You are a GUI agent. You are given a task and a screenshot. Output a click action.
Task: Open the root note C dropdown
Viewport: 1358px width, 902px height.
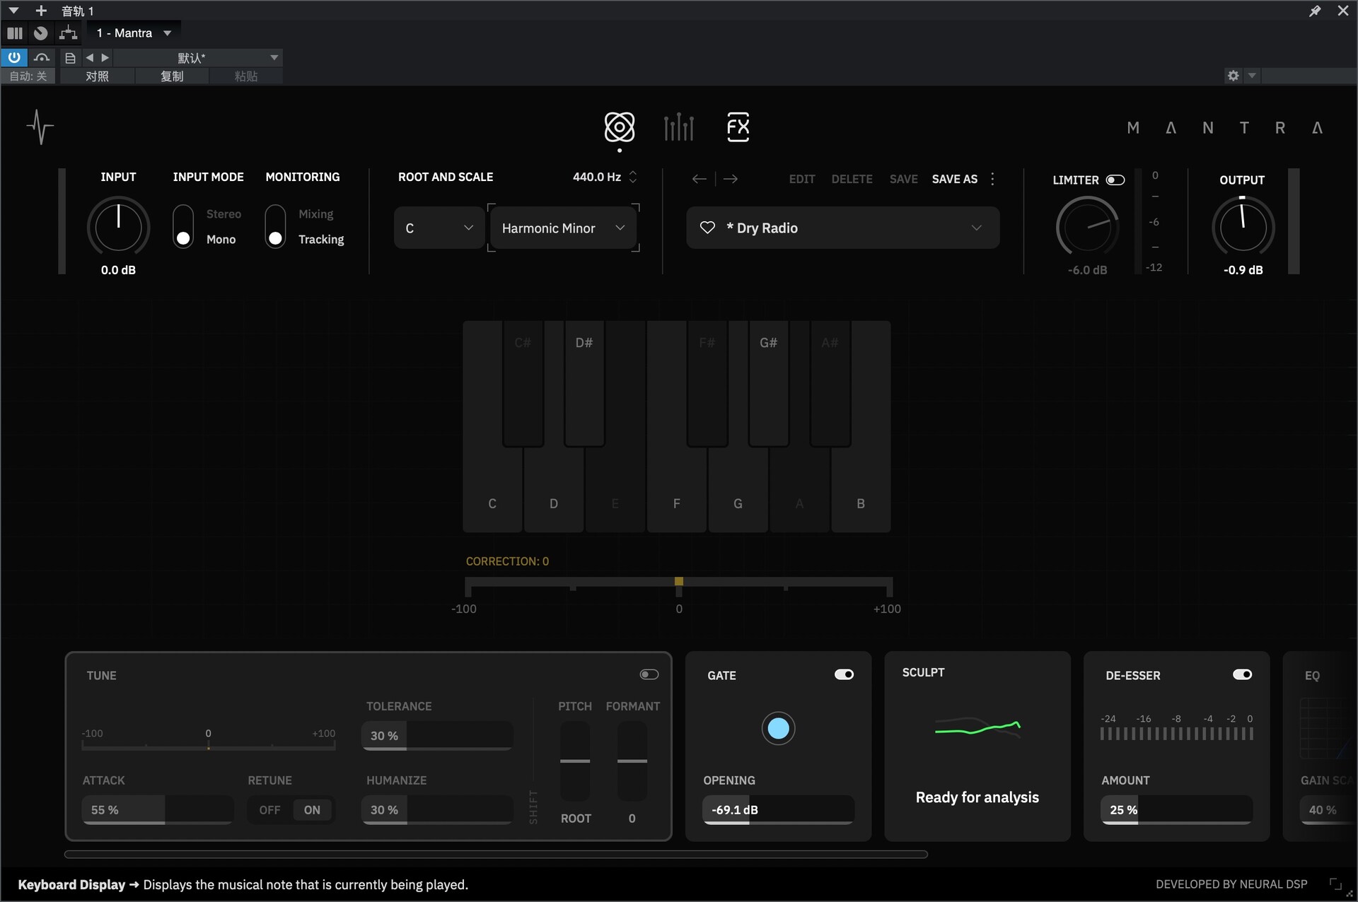coord(439,228)
